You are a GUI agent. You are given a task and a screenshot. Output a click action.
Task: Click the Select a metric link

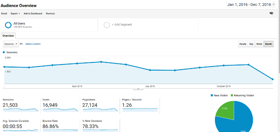[33, 44]
